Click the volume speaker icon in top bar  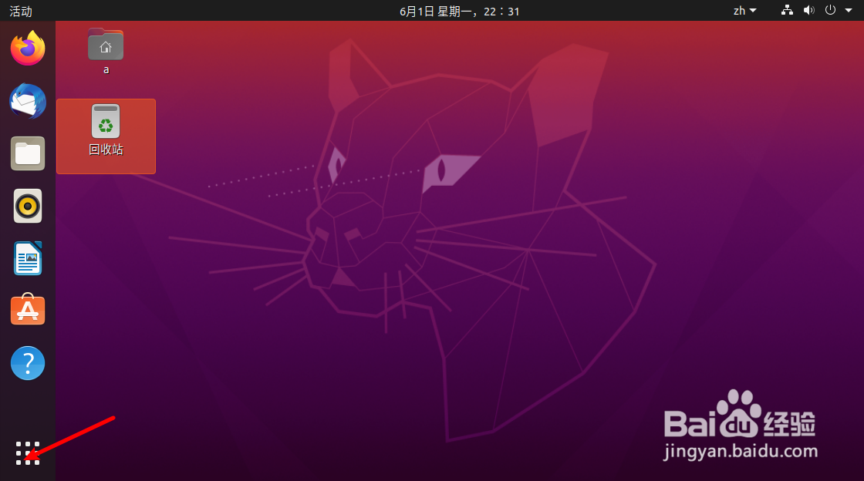click(808, 11)
